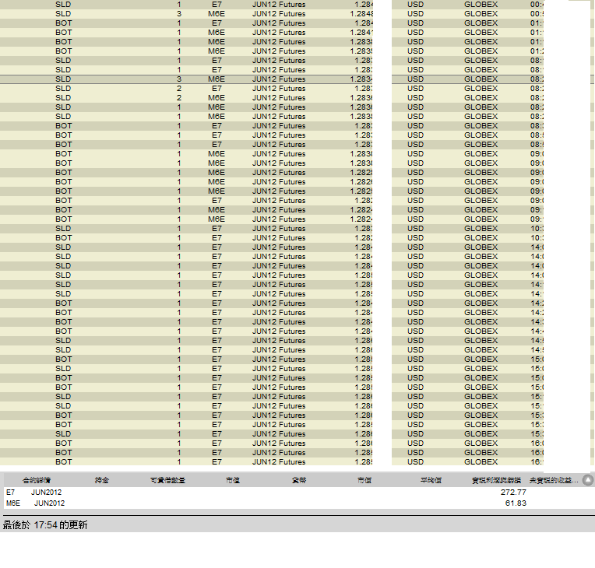Click the 未實現的收益 column header
This screenshot has height=568, width=595.
click(554, 480)
